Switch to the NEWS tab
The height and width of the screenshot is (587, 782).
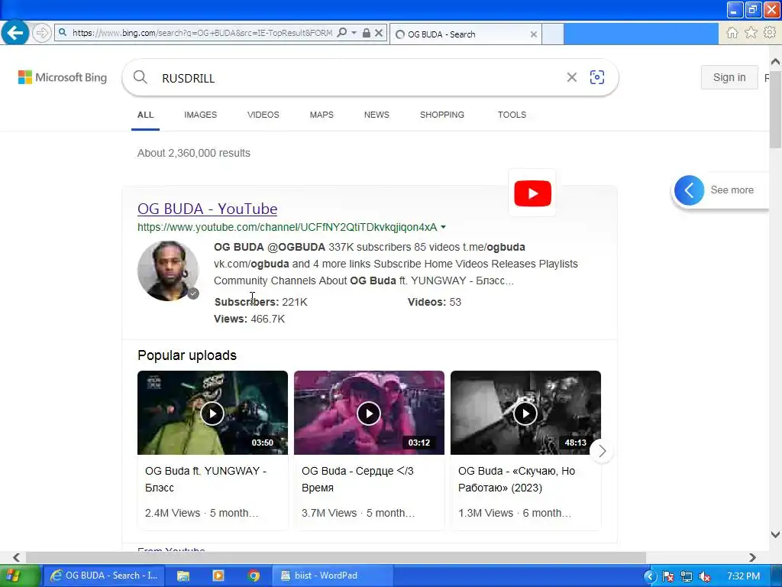click(x=376, y=115)
